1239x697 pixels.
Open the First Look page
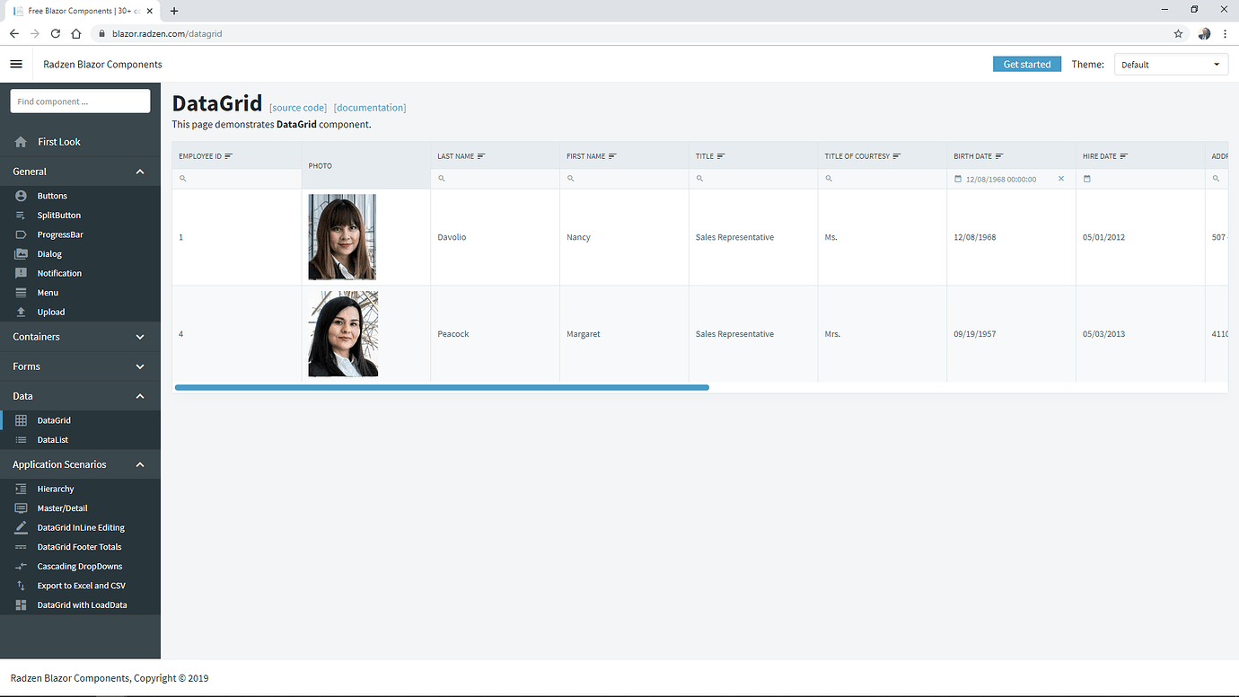tap(59, 142)
